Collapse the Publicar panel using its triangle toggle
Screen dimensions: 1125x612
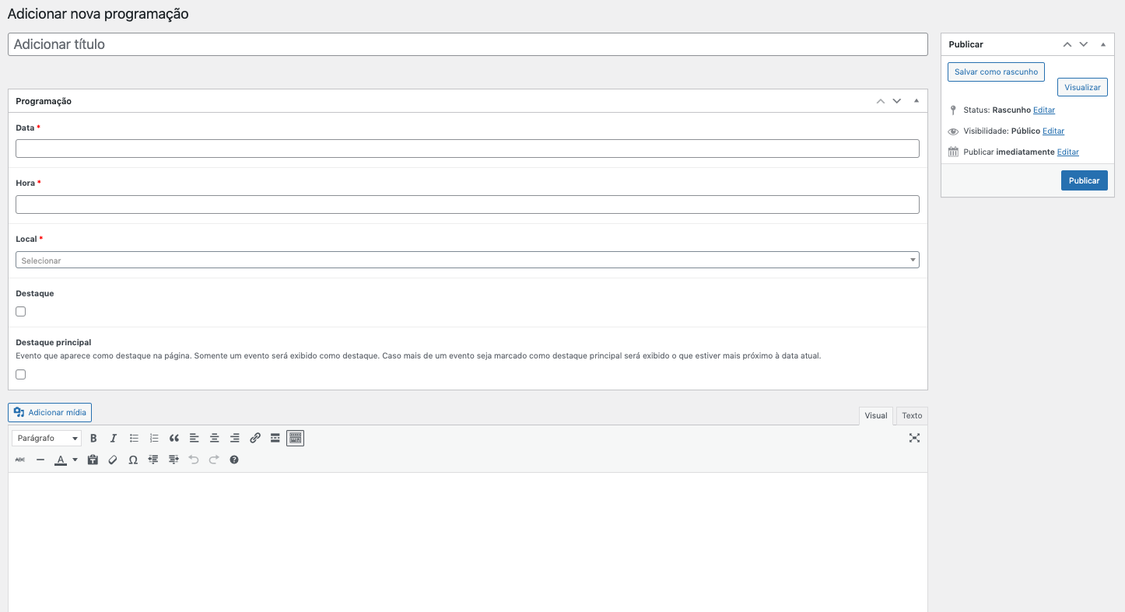[x=1103, y=45]
